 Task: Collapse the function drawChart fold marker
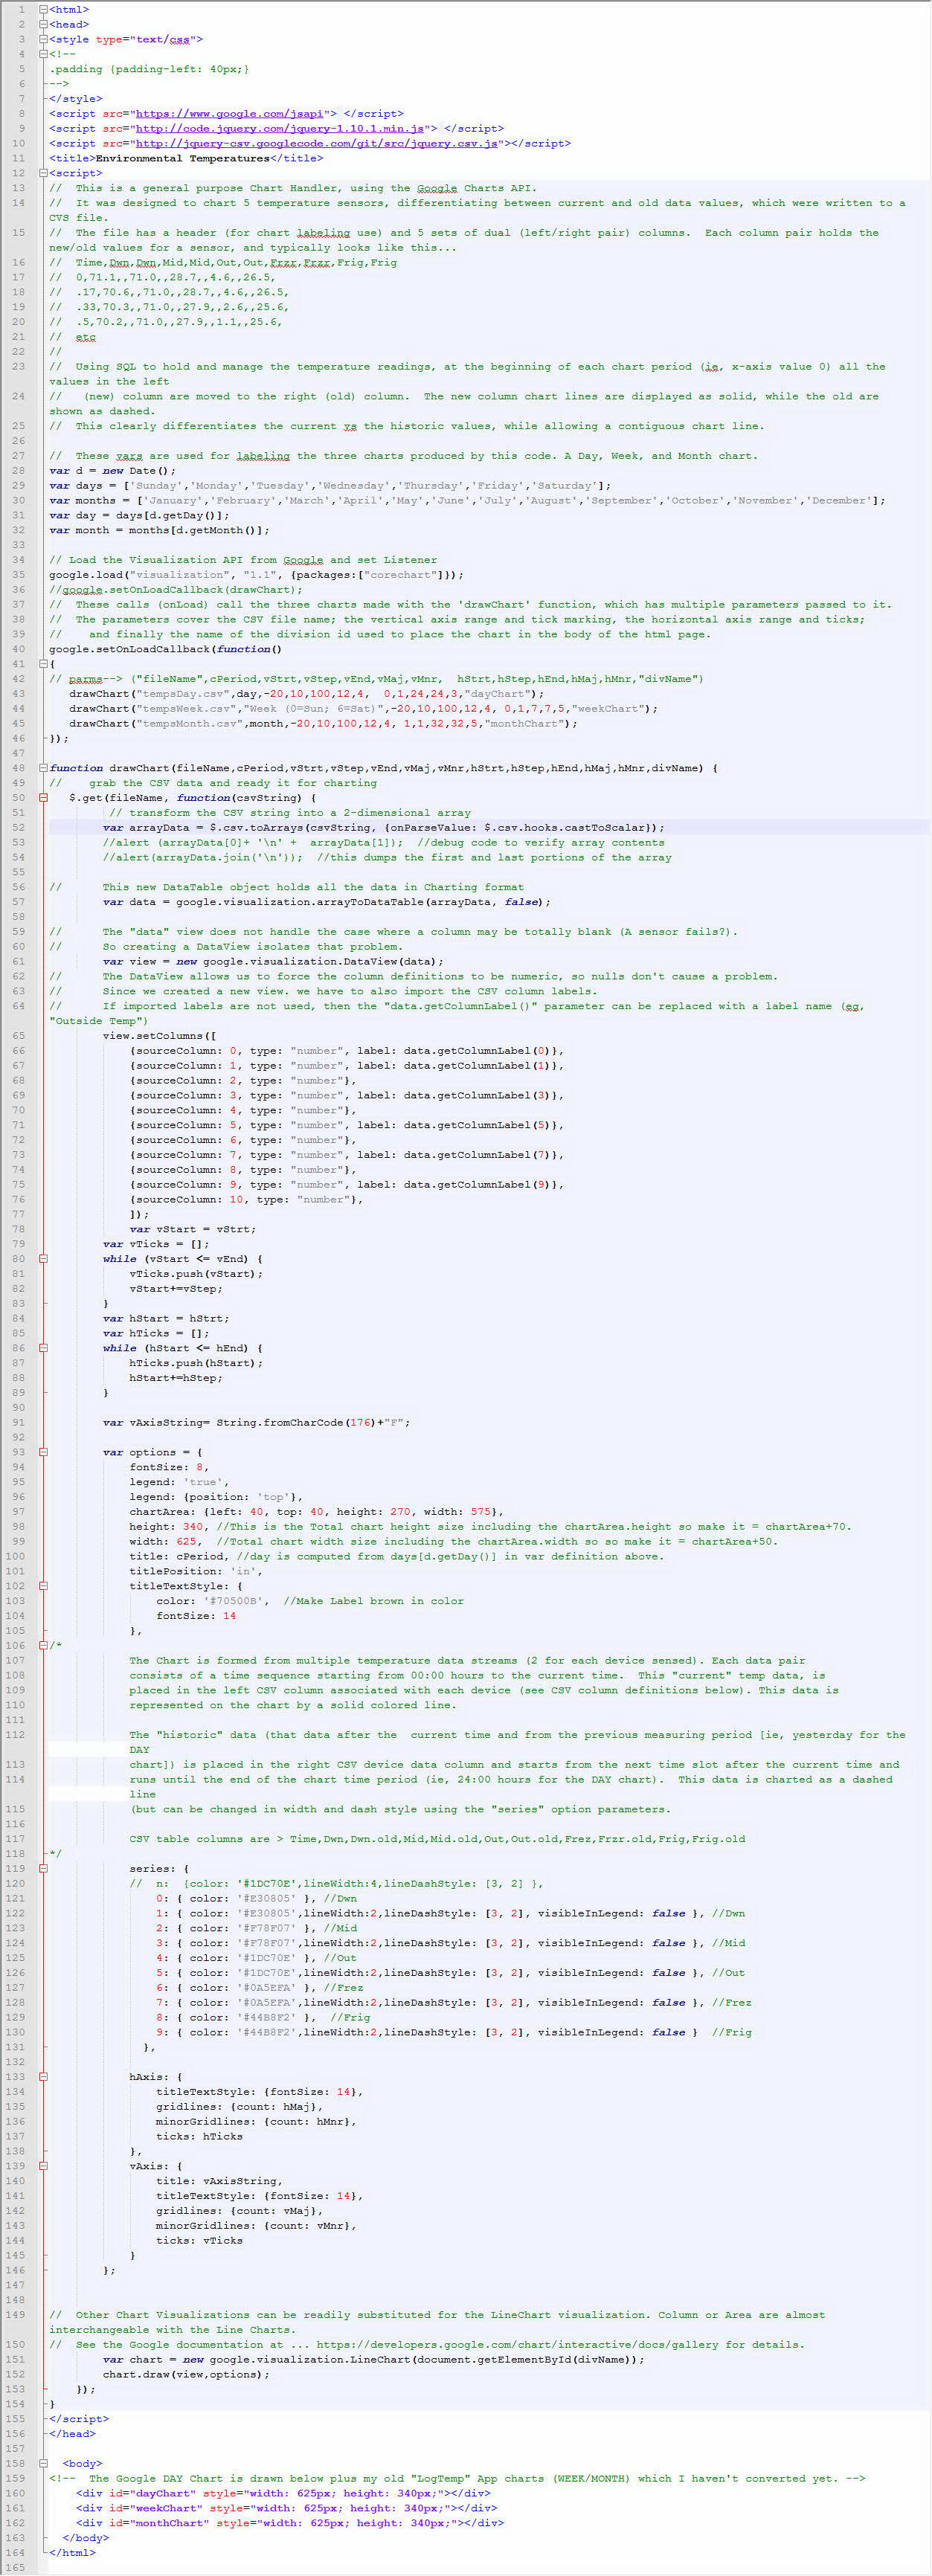tap(43, 768)
